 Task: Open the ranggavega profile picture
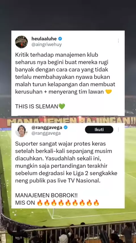(x=21, y=131)
